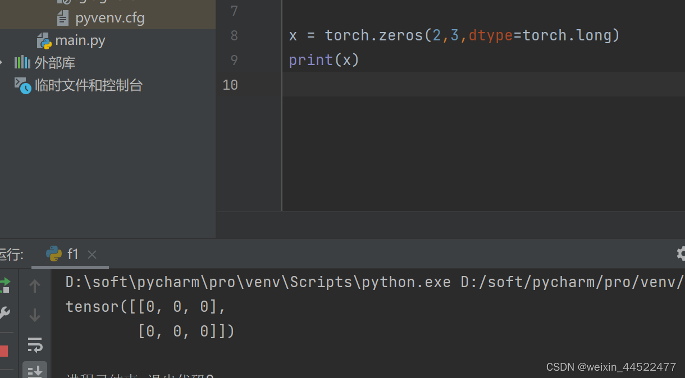Open main.py from the project tree
Image resolution: width=685 pixels, height=378 pixels.
click(x=71, y=40)
